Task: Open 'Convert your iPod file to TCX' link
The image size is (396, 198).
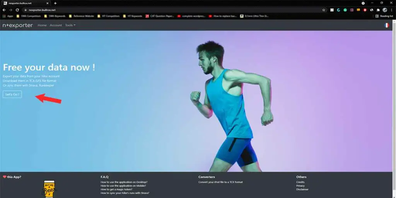Action: (x=220, y=182)
